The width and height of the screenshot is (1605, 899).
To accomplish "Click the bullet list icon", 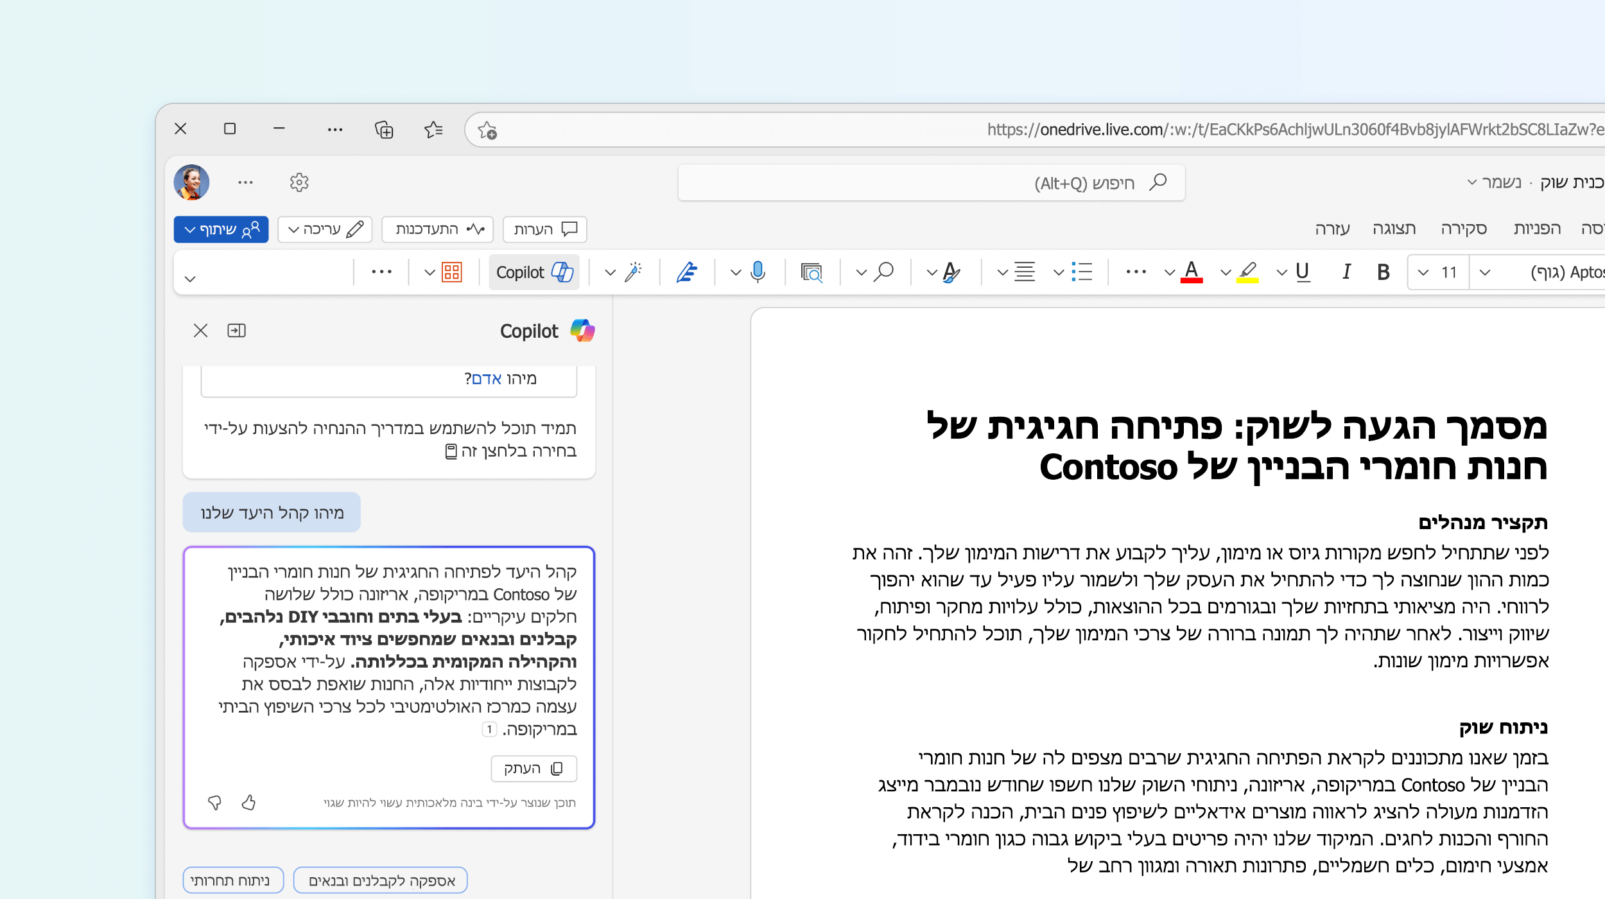I will tap(1082, 272).
